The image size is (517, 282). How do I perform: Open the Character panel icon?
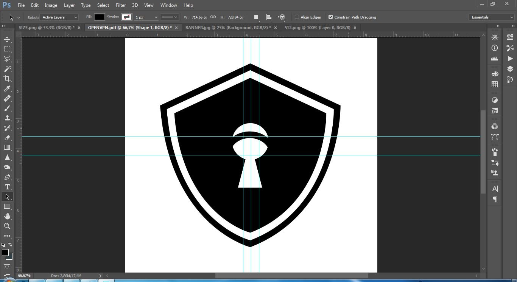[x=495, y=189]
